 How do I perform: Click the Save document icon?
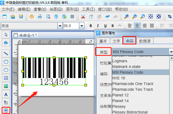(x=21, y=17)
